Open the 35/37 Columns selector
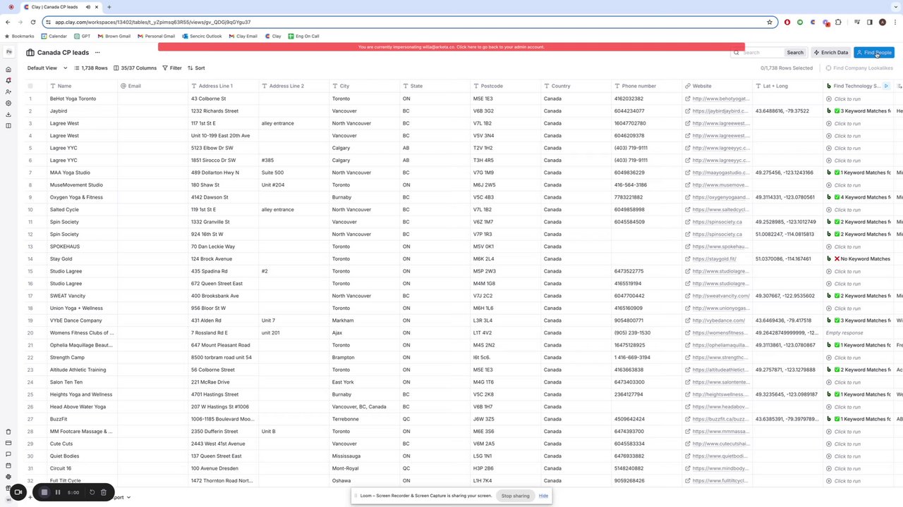 point(135,68)
